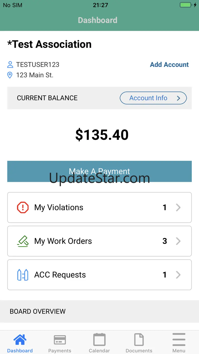
Task: Follow the Add Account link
Action: [x=169, y=65]
